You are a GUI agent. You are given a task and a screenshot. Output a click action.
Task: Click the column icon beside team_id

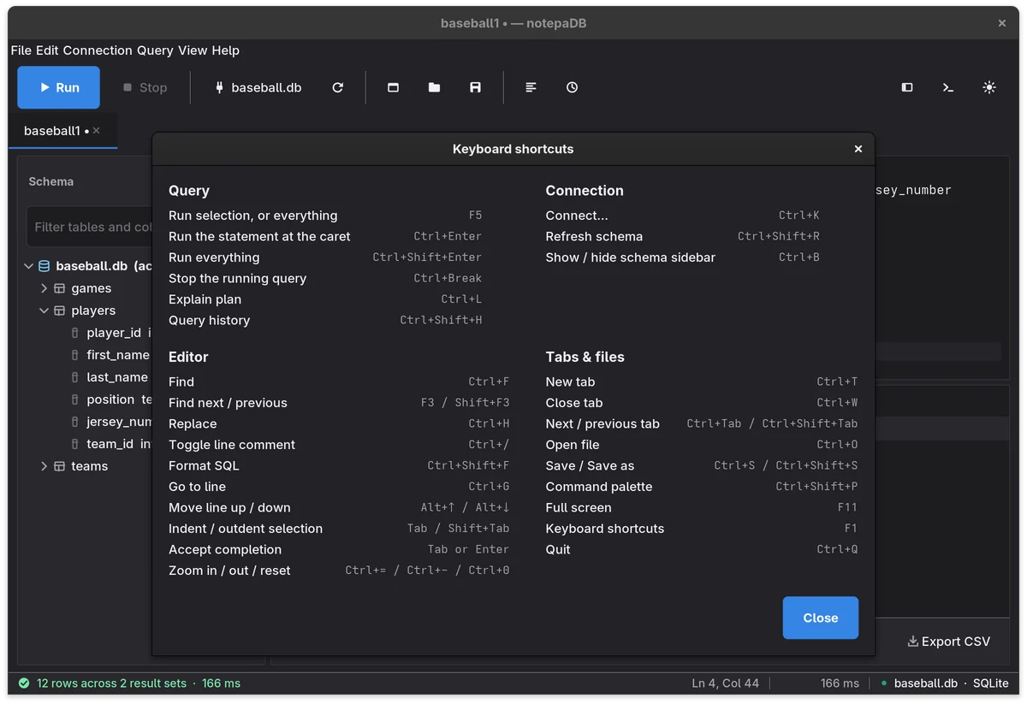[x=75, y=444]
